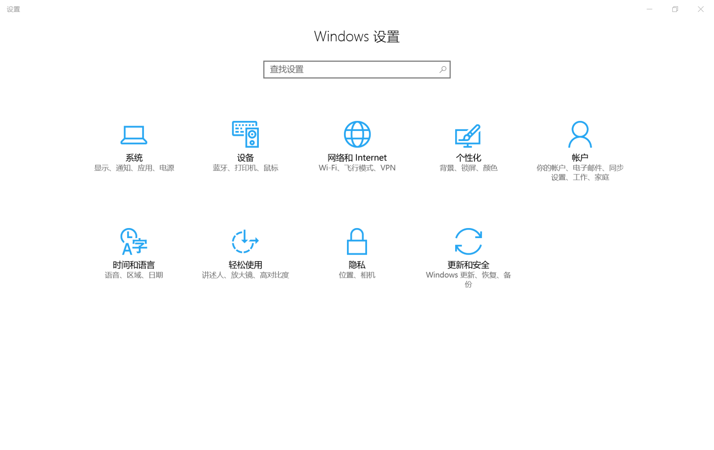714x450 pixels.
Task: Click the 系统 label
Action: (x=134, y=158)
